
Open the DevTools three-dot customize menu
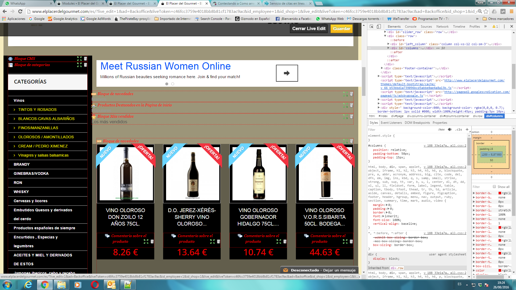tap(504, 26)
